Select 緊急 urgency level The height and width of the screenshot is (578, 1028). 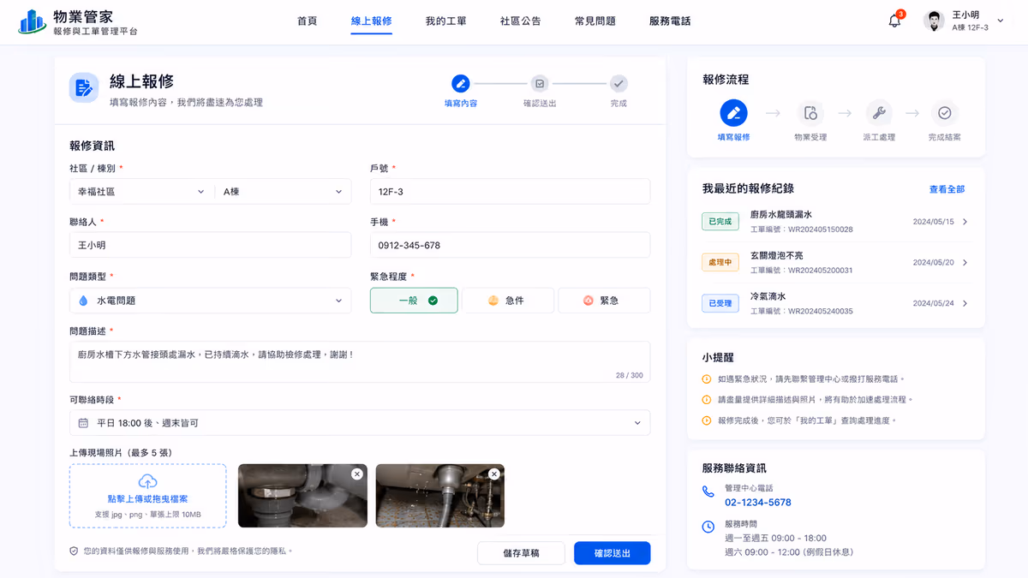tap(604, 301)
